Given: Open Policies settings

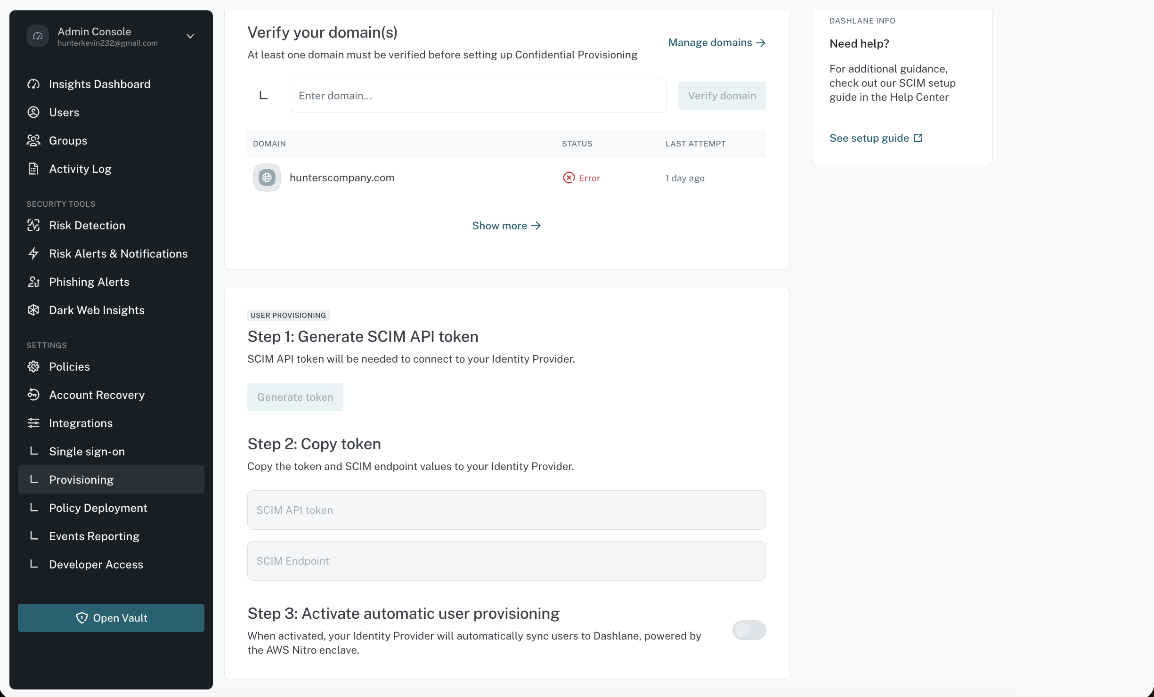Looking at the screenshot, I should [x=69, y=366].
